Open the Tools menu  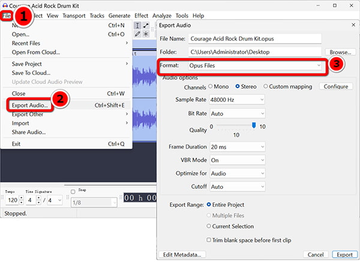(182, 16)
